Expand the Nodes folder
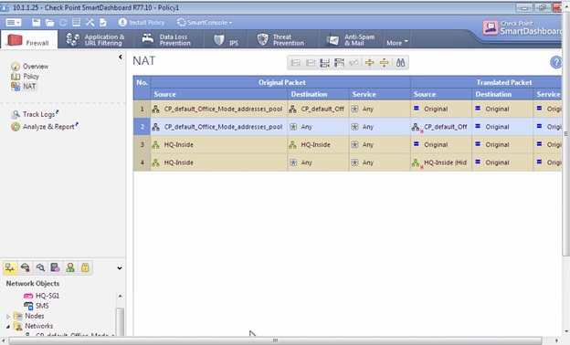The height and width of the screenshot is (345, 570). [8, 317]
